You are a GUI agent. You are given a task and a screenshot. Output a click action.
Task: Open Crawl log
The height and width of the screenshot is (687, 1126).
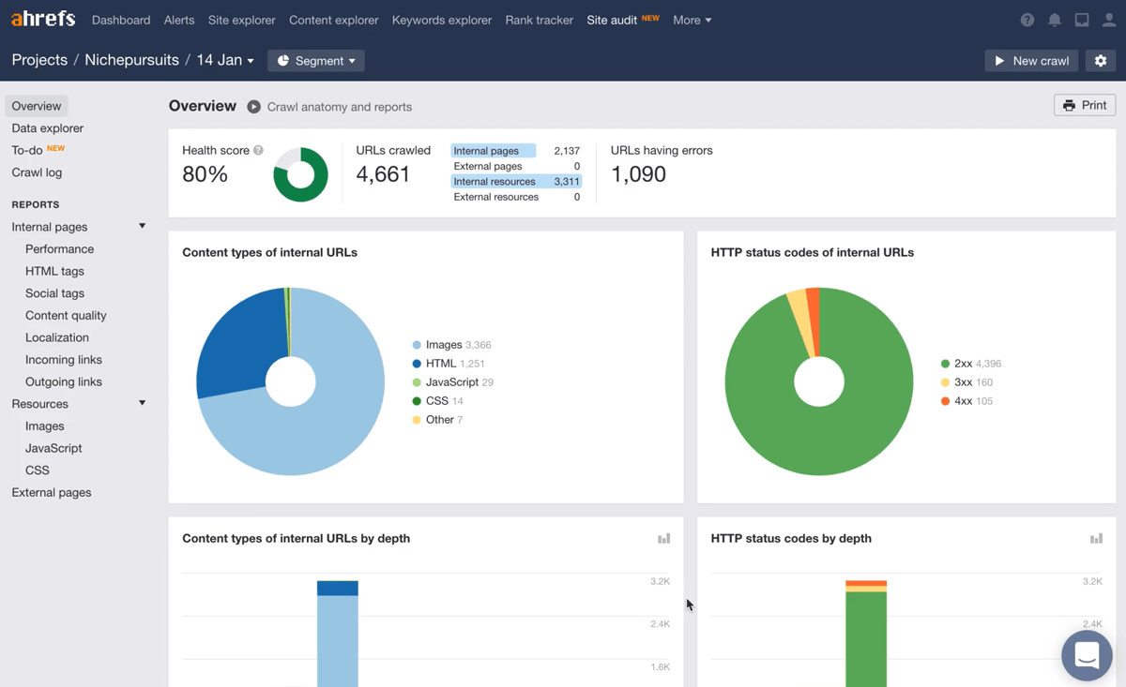(37, 172)
